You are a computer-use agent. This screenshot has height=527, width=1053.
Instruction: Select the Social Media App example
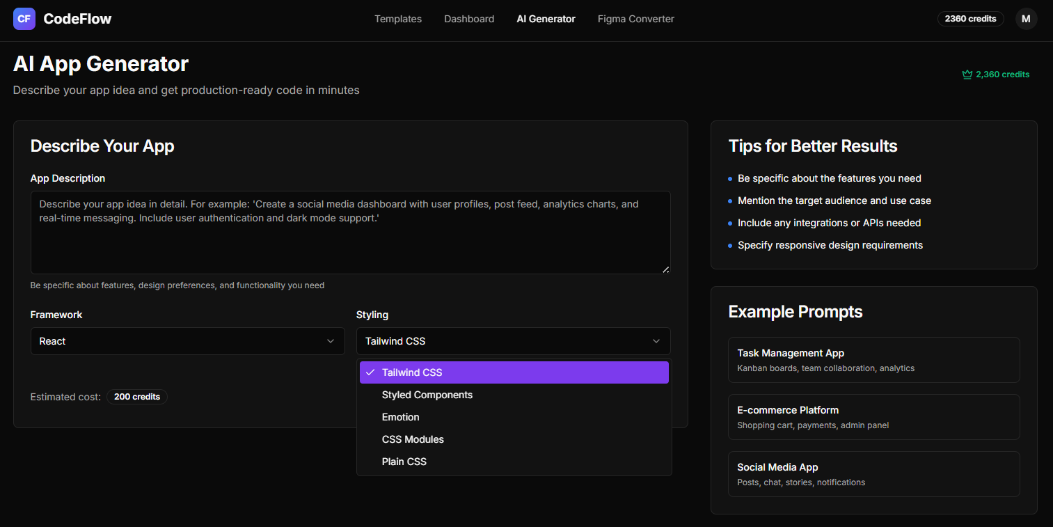pos(873,474)
